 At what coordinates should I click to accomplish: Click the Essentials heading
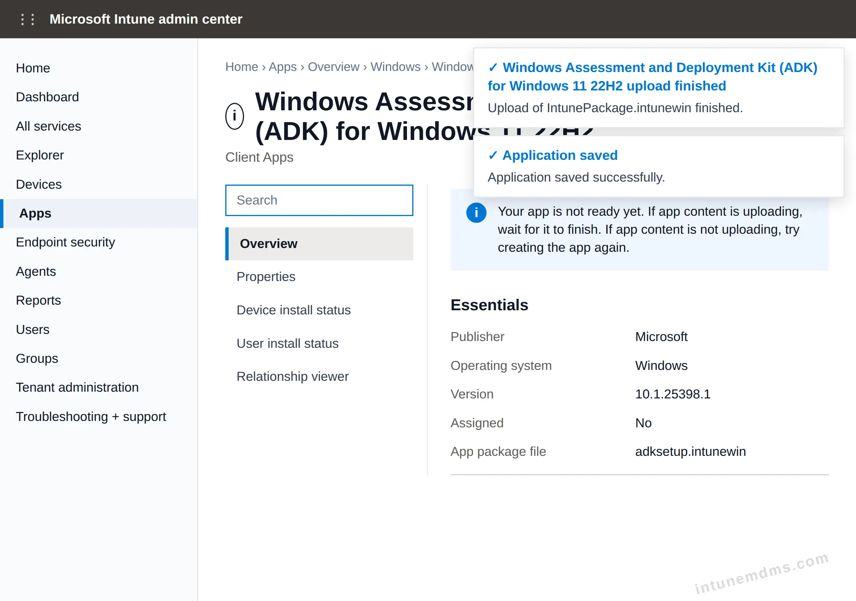point(489,305)
